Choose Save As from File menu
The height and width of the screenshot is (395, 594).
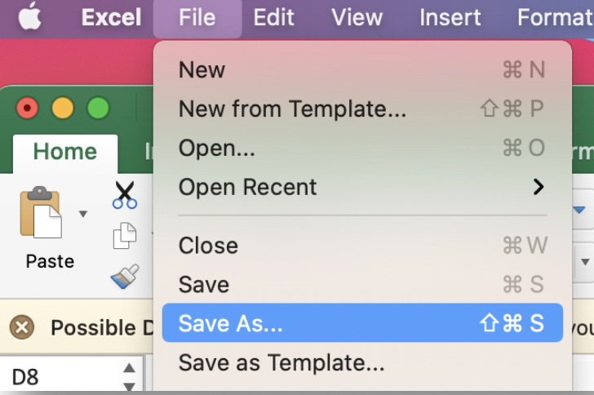point(361,323)
